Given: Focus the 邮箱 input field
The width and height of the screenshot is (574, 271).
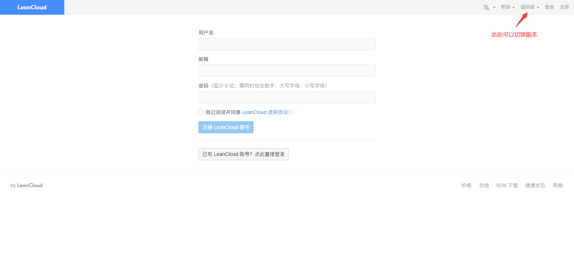Looking at the screenshot, I should [x=287, y=71].
